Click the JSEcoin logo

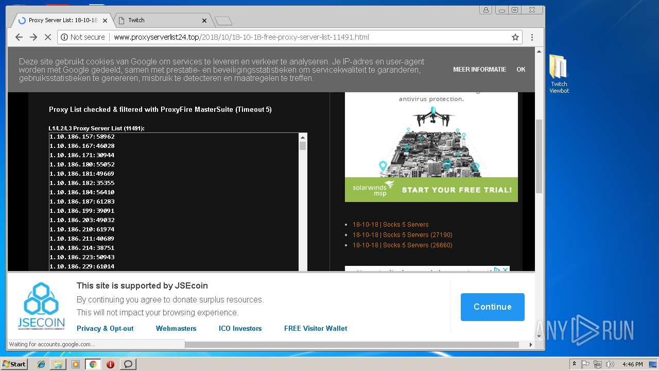point(41,306)
